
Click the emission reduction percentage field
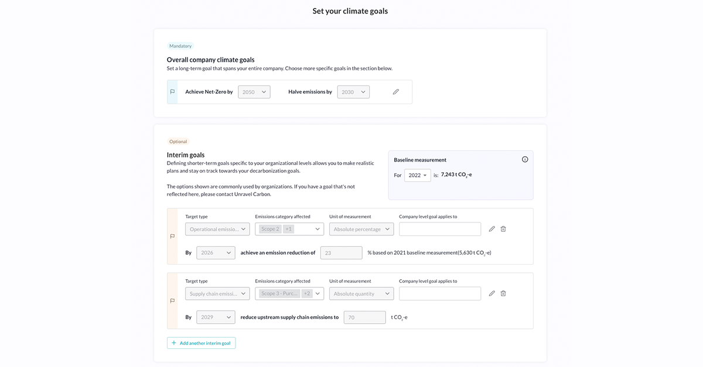pos(341,253)
